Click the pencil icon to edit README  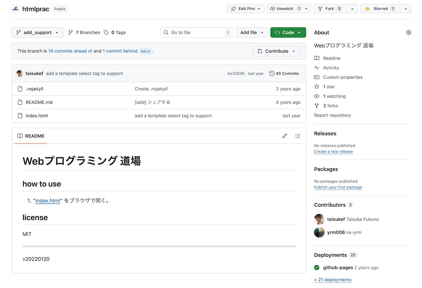coord(285,136)
